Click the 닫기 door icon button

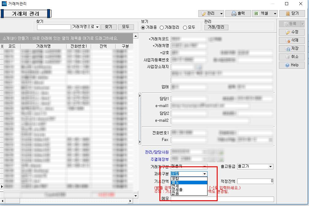[291, 13]
